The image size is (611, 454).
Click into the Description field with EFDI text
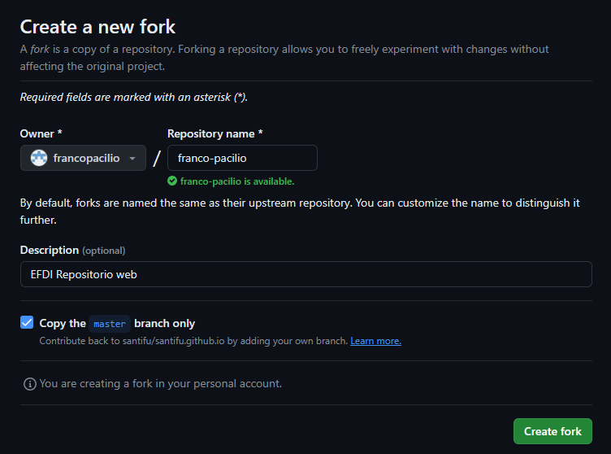[x=305, y=274]
